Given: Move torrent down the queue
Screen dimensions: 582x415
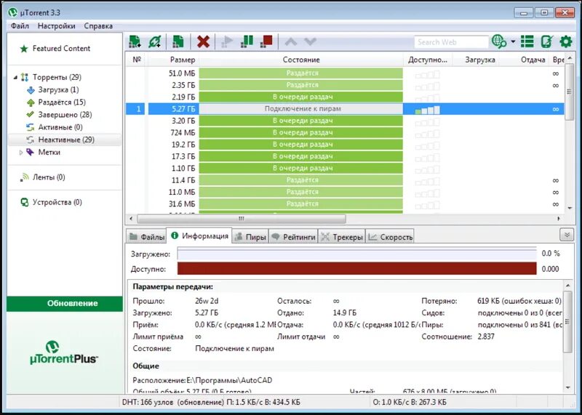Looking at the screenshot, I should pos(311,41).
